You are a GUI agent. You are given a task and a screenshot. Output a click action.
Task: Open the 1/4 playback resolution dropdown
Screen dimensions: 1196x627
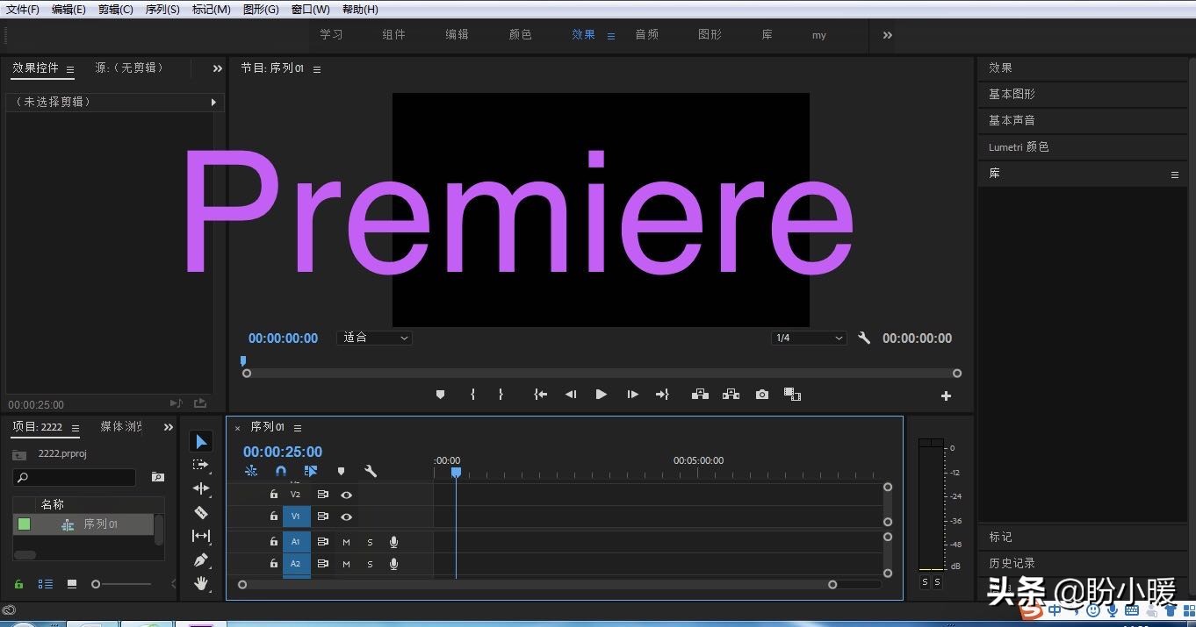coord(809,338)
